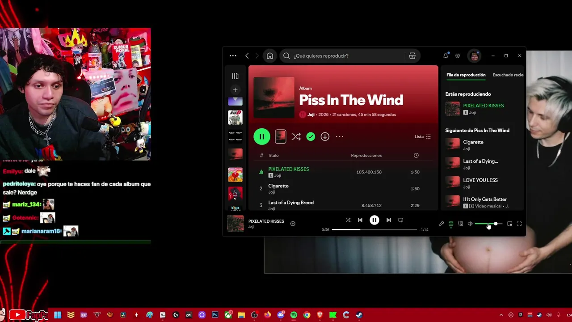572x322 pixels.
Task: Select the Cigarette track in the album list
Action: pyautogui.click(x=278, y=186)
